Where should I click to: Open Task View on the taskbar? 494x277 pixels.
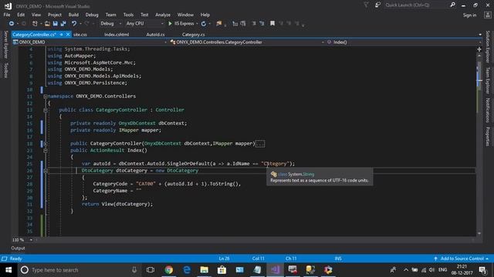point(151,270)
